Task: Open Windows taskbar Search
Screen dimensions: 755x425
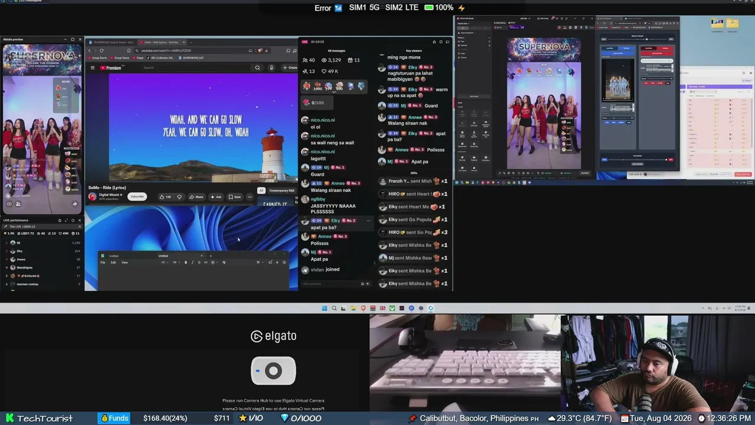Action: tap(334, 308)
